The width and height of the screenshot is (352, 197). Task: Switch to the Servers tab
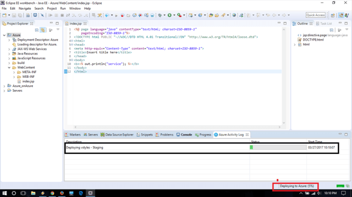point(90,134)
